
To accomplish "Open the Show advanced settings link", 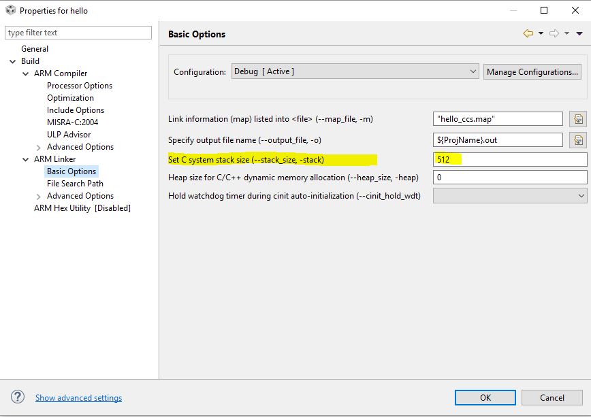I will click(x=78, y=398).
